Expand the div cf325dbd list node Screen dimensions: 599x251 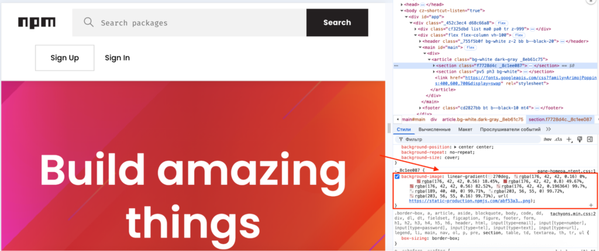point(416,29)
